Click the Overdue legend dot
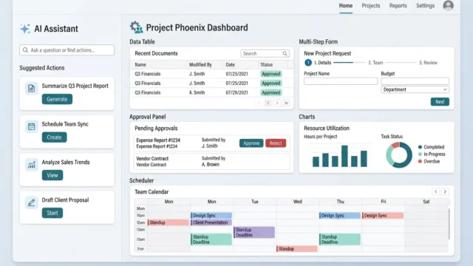 tap(420, 161)
